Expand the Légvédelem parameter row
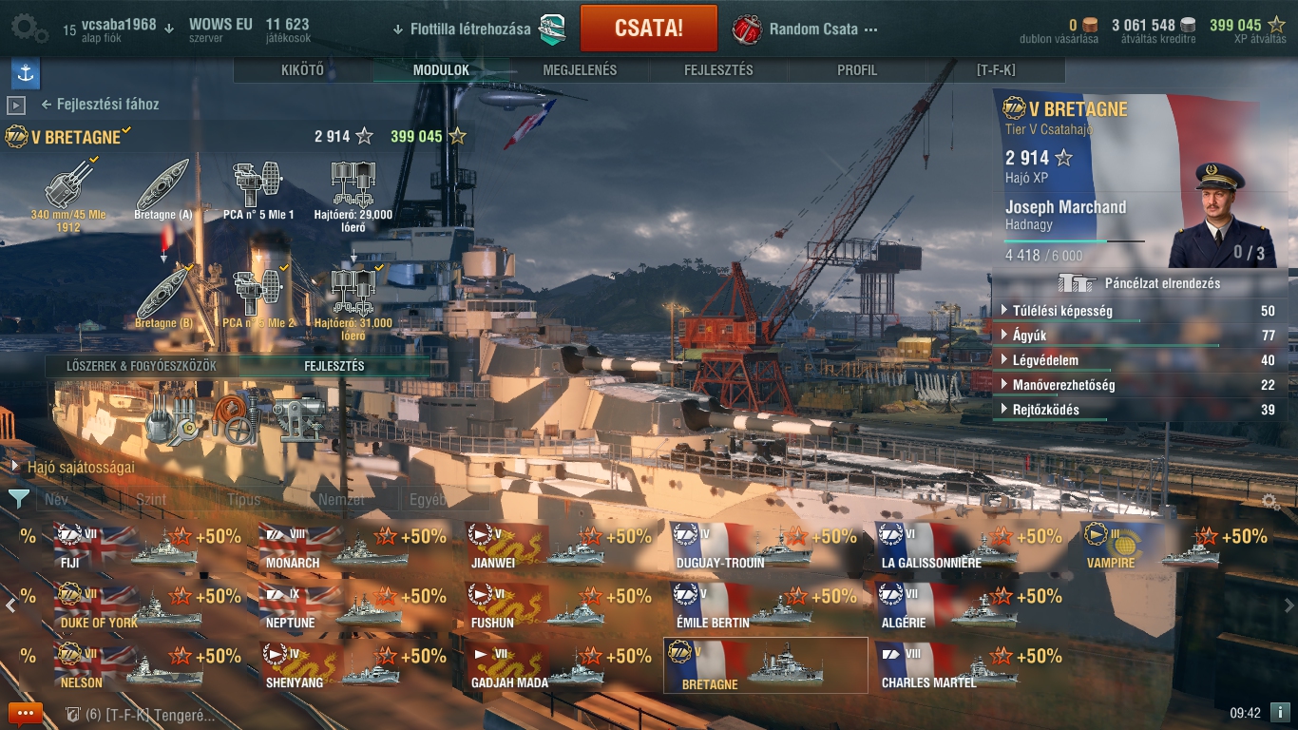The image size is (1298, 730). [1138, 360]
